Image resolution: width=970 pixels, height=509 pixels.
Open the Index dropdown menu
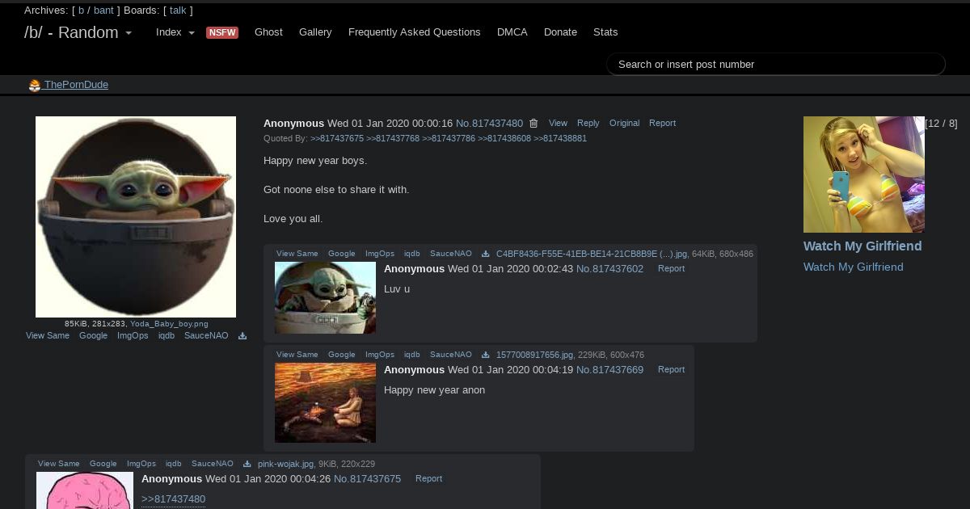175,32
